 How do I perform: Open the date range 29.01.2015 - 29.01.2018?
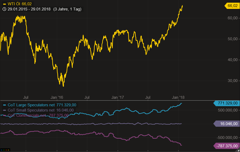tap(29, 9)
